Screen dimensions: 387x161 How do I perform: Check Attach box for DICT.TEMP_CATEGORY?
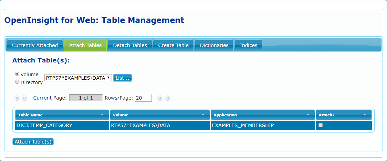320,125
